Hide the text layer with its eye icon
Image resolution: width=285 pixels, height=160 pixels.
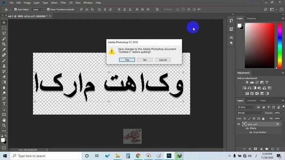(x=239, y=124)
